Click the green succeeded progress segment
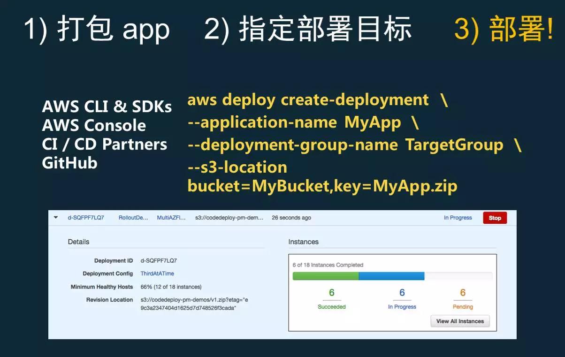 click(x=326, y=276)
